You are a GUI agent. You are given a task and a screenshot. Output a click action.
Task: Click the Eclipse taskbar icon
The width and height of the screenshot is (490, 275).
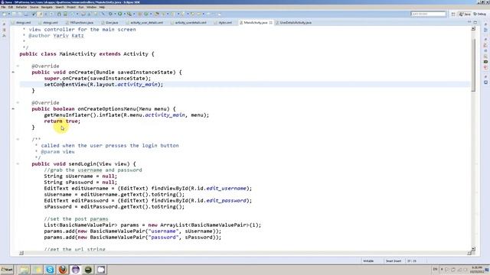(75, 270)
